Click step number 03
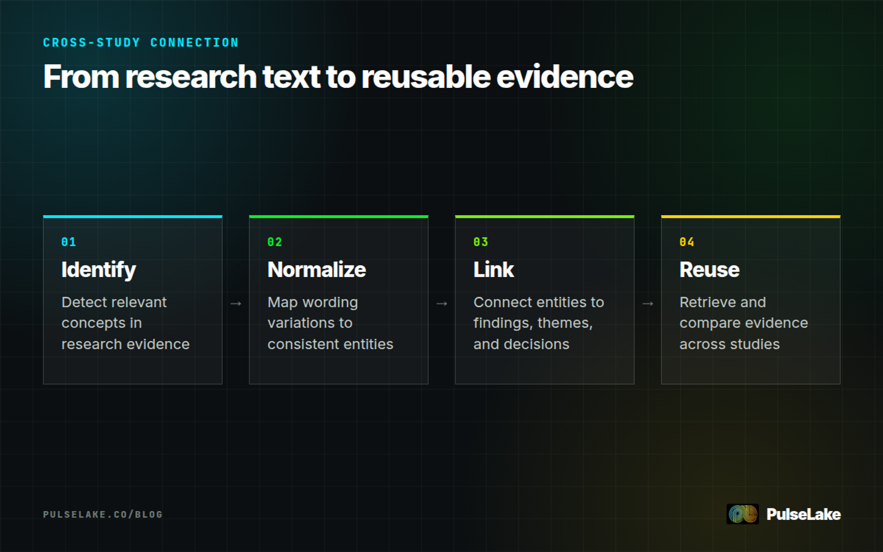Screen dimensions: 883x552 [x=481, y=242]
